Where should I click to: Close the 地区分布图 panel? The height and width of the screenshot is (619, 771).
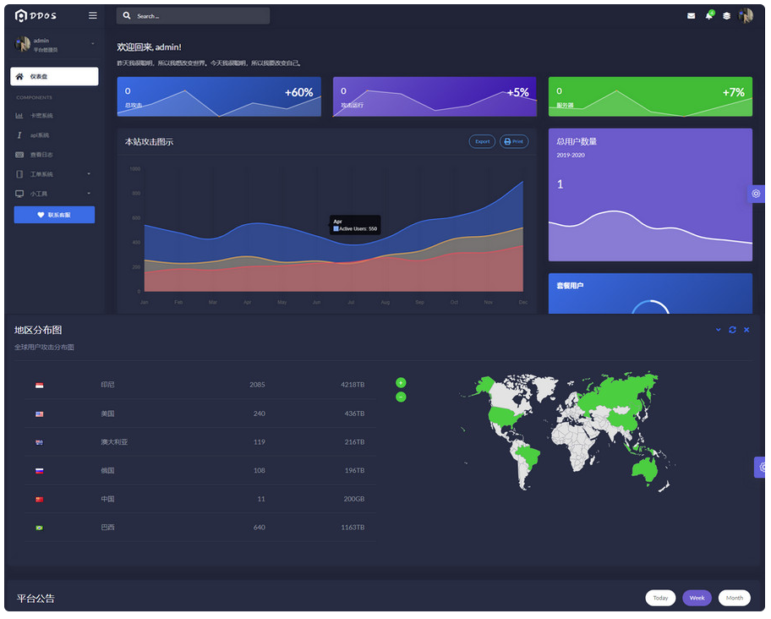click(746, 330)
